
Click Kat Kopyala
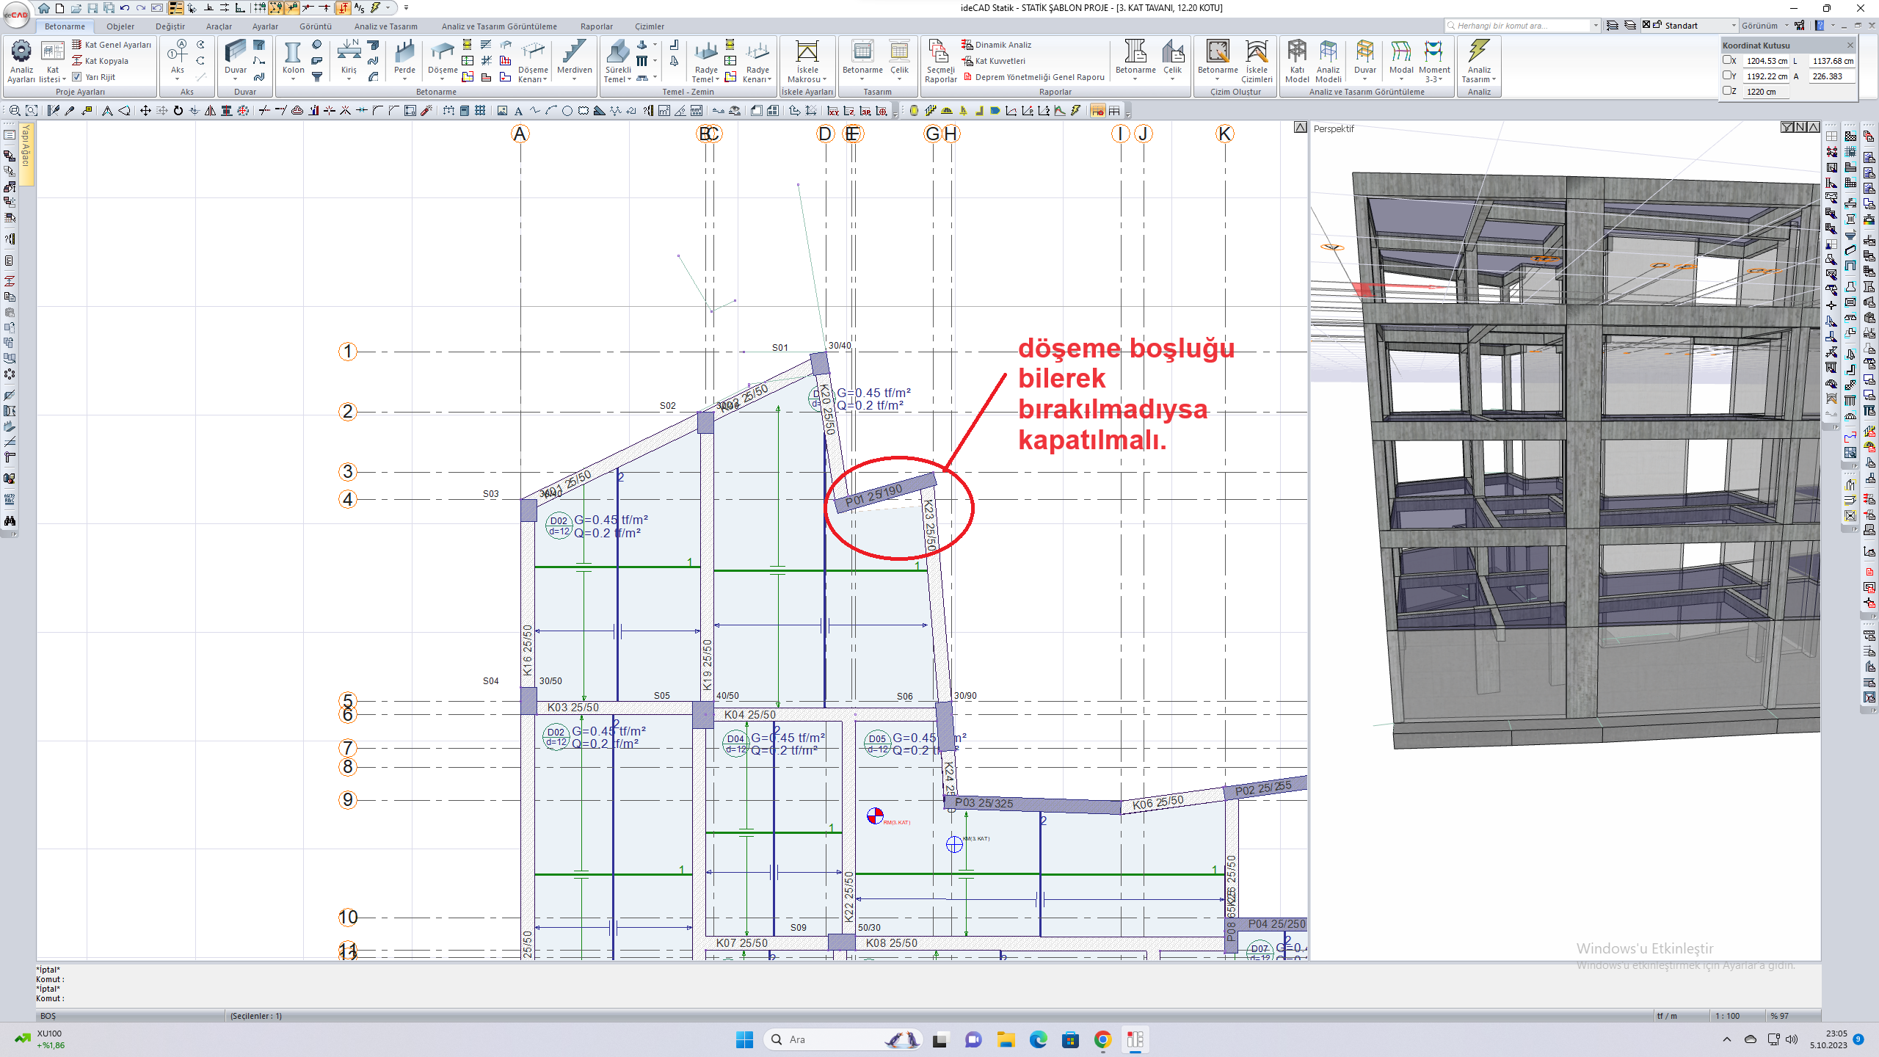[x=101, y=61]
